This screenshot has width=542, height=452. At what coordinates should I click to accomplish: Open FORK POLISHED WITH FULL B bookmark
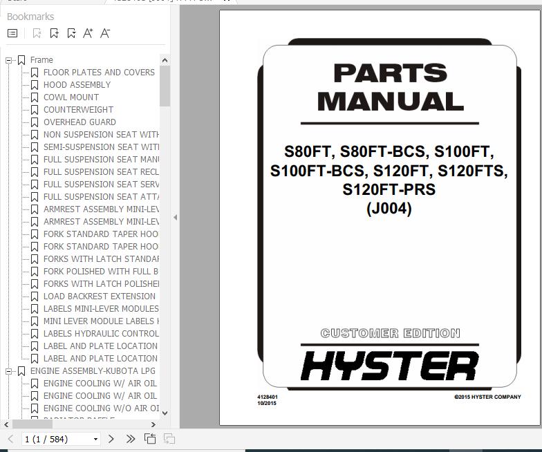point(101,271)
